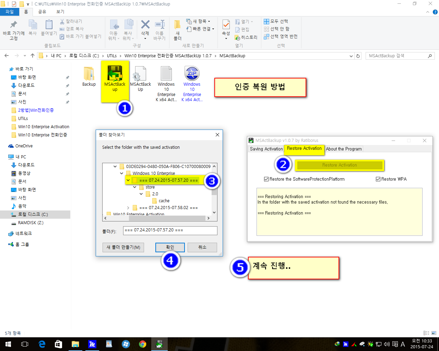This screenshot has height=351, width=439.
Task: Collapse the 03DE0294-0480-050A-F806 tree node
Action: pyautogui.click(x=115, y=167)
